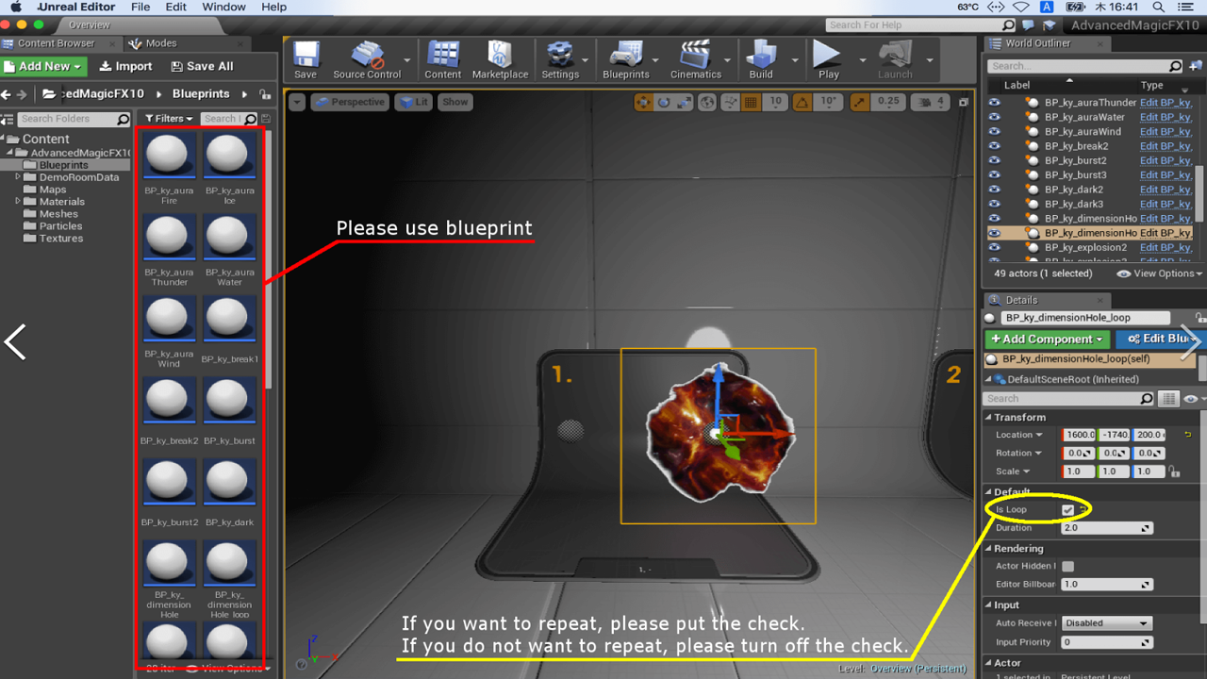Open the Content browser toolbar icon
This screenshot has height=679, width=1207.
coord(443,59)
